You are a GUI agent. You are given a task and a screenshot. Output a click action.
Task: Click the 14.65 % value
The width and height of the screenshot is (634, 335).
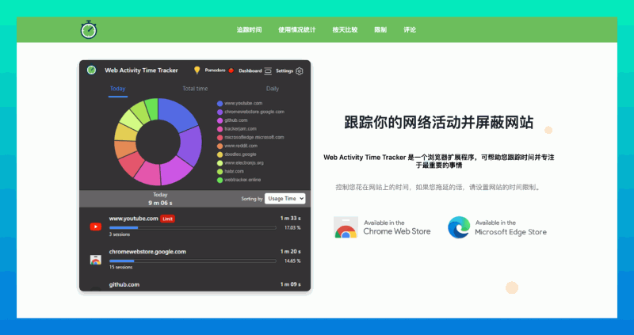click(x=292, y=261)
